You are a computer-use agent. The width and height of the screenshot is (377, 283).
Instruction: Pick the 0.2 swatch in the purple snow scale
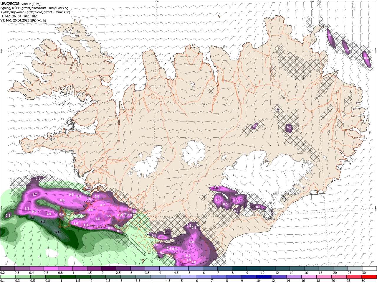(x=7, y=269)
